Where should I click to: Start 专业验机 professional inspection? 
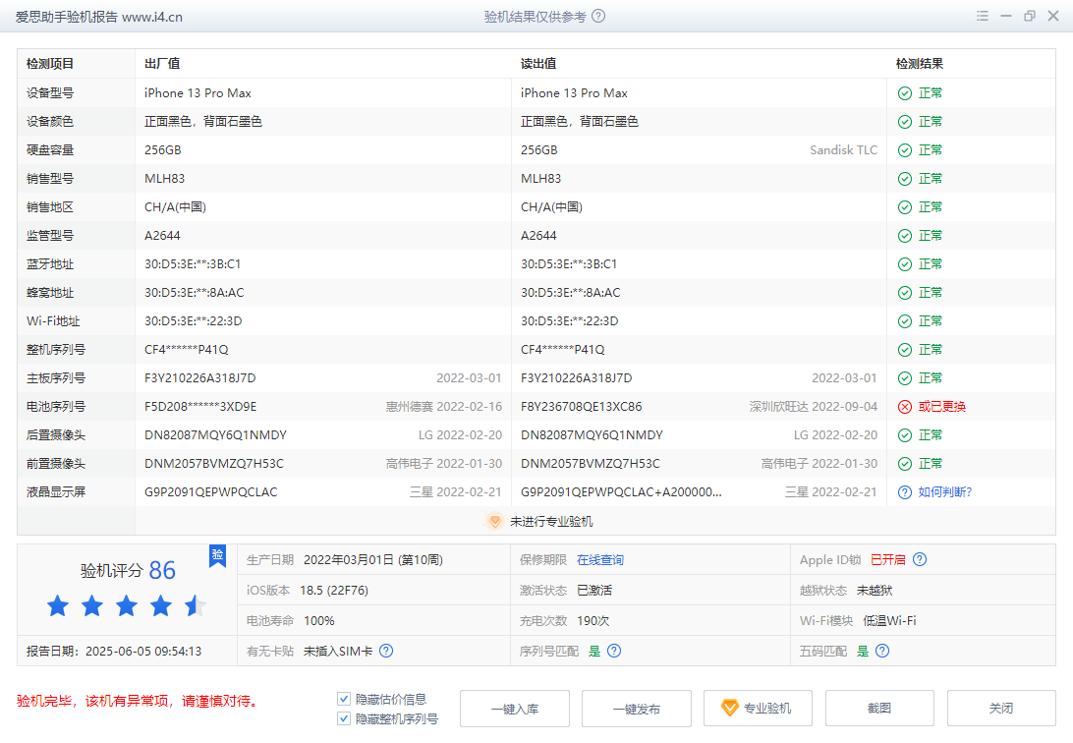(758, 709)
